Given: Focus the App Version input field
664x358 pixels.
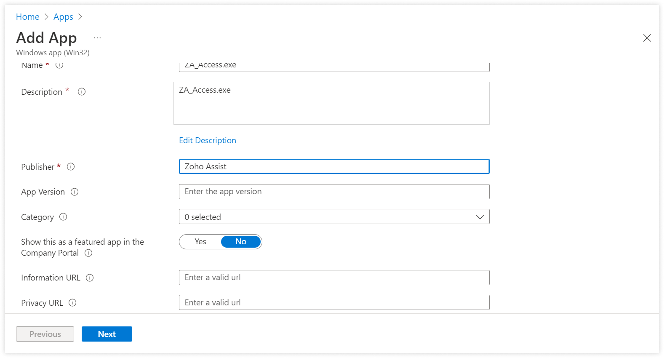Looking at the screenshot, I should 334,192.
